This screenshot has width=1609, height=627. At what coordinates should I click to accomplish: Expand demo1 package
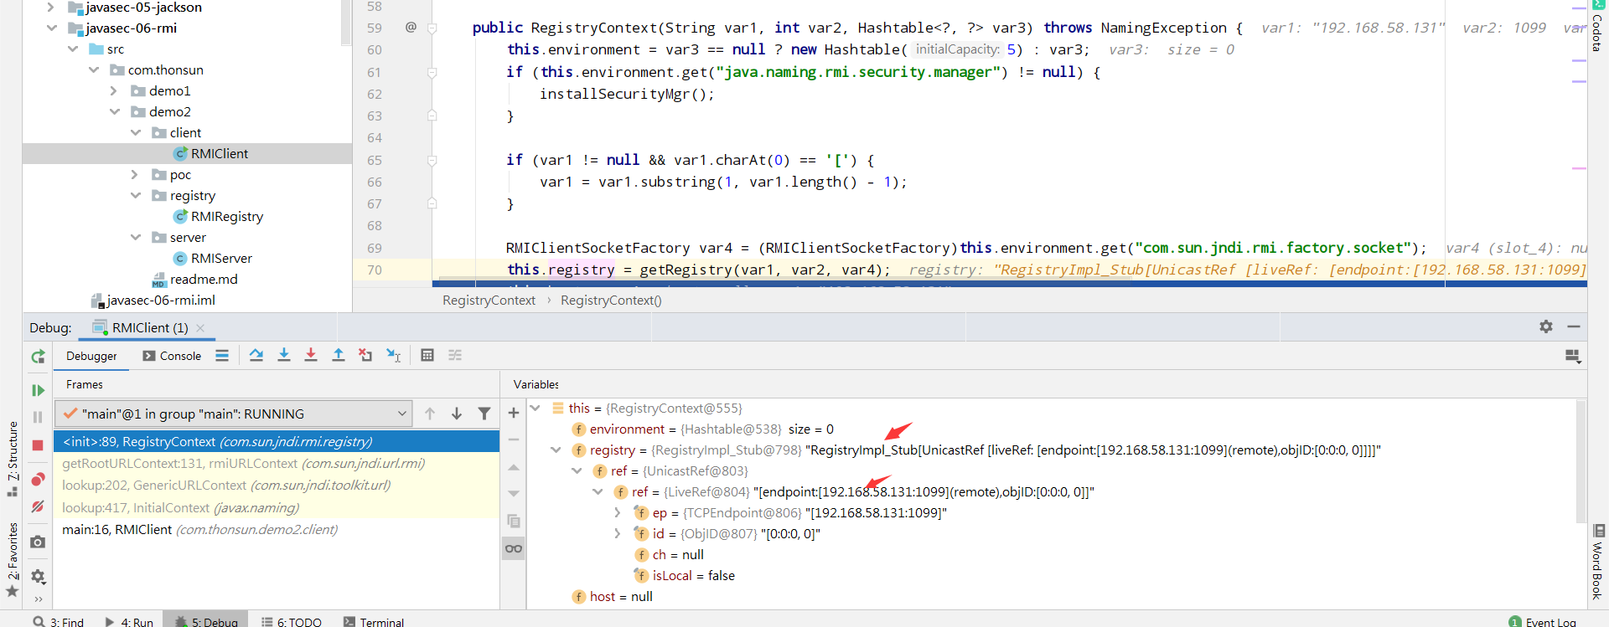tap(114, 91)
